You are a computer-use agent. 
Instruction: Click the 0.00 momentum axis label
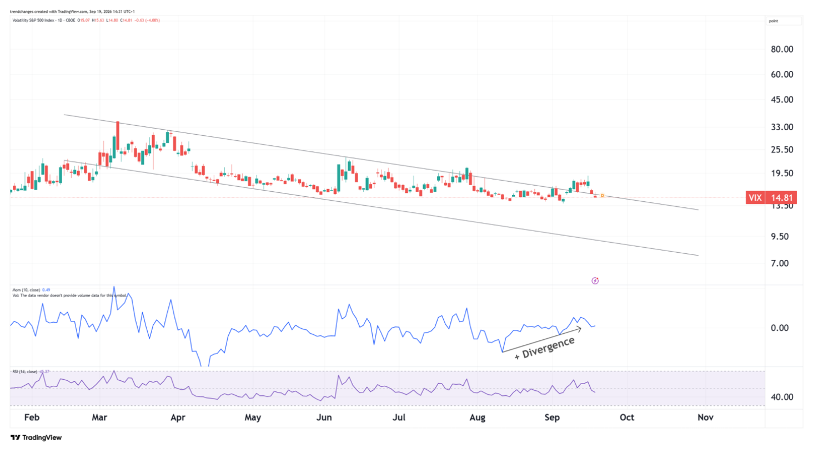pyautogui.click(x=780, y=328)
